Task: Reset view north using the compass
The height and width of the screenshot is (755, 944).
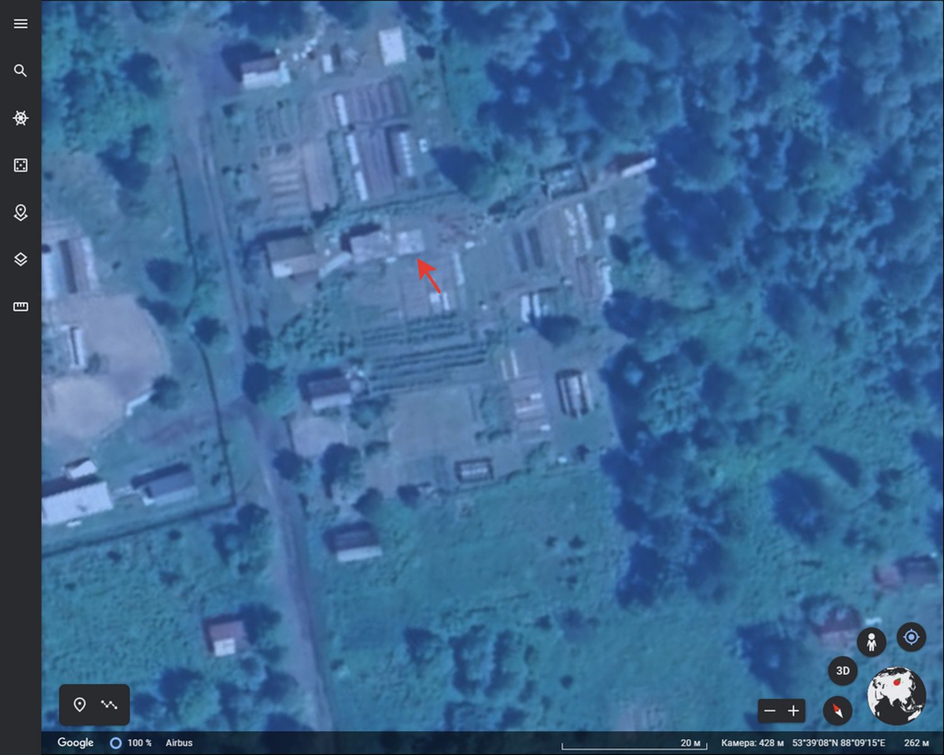Action: coord(837,711)
